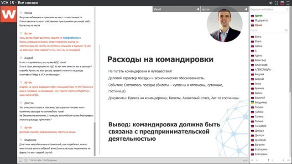The width and height of the screenshot is (292, 164).
Task: Click the flag icon next to guest Вадим
Action: click(x=252, y=93)
